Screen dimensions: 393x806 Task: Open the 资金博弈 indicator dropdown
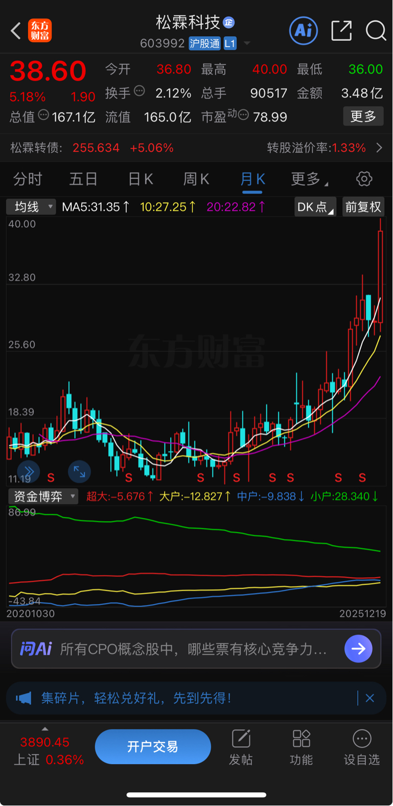[x=43, y=496]
